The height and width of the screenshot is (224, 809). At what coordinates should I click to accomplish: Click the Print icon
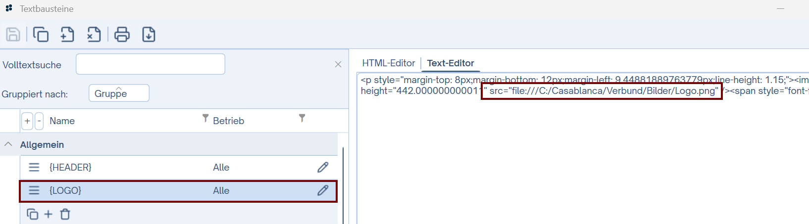[x=122, y=35]
